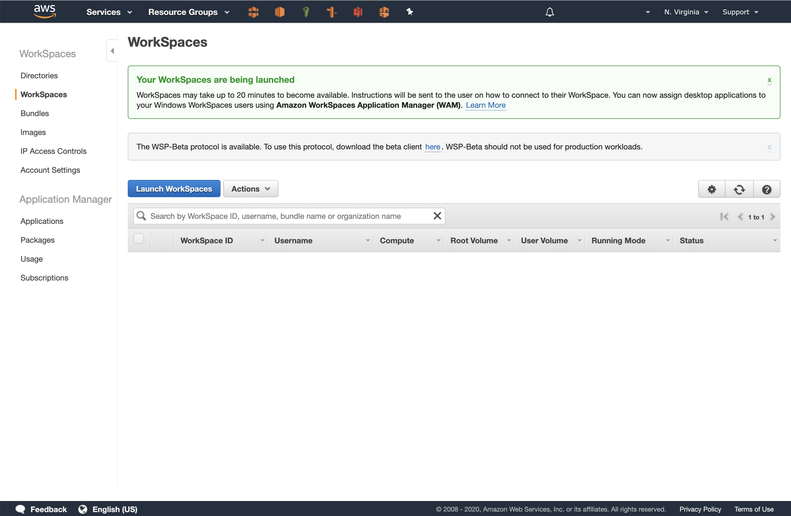Open the EC2 orange cube shortcut icon
The image size is (791, 516).
[x=279, y=12]
